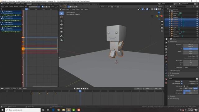Open the File menu
Image resolution: width=199 pixels, height=112 pixels.
pos(5,4)
